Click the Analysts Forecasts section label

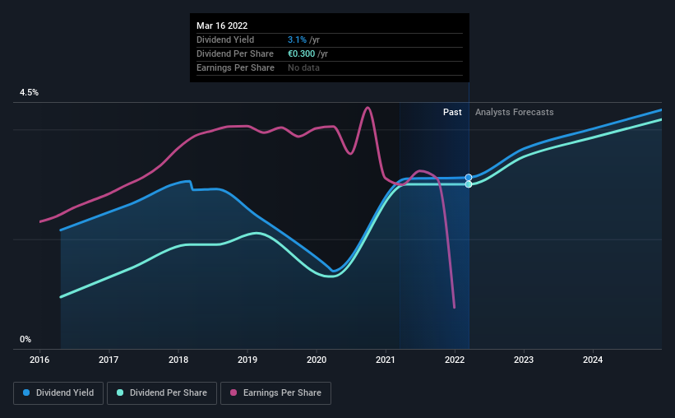pos(515,112)
